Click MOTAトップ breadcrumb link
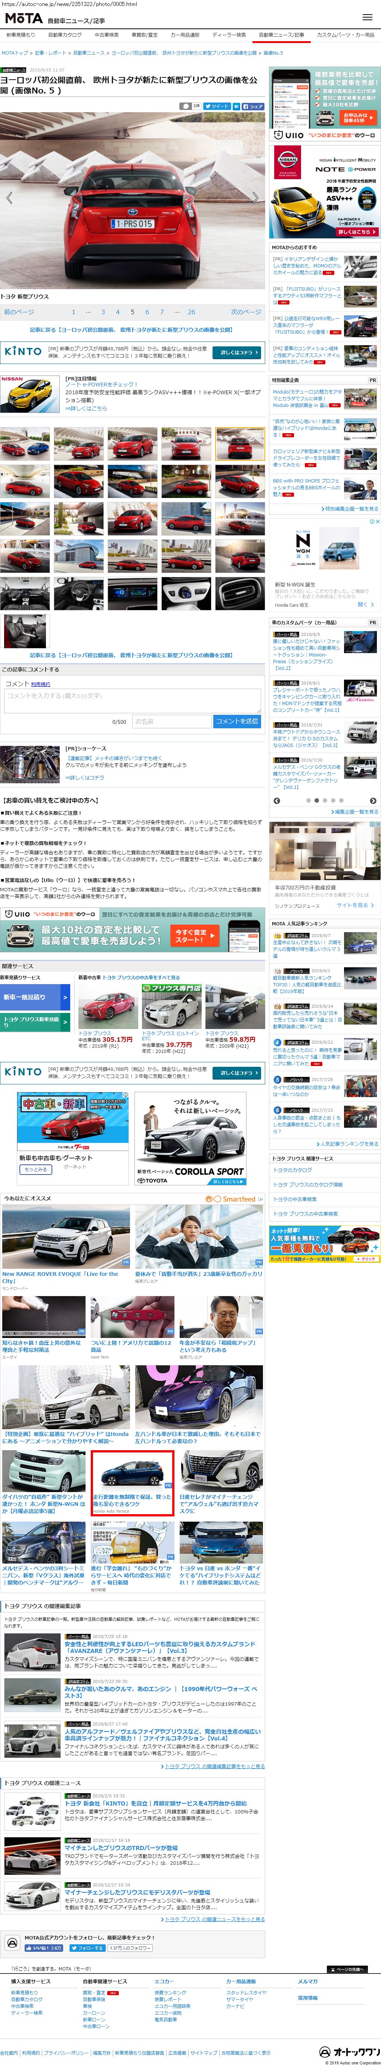This screenshot has width=381, height=2070. (15, 52)
